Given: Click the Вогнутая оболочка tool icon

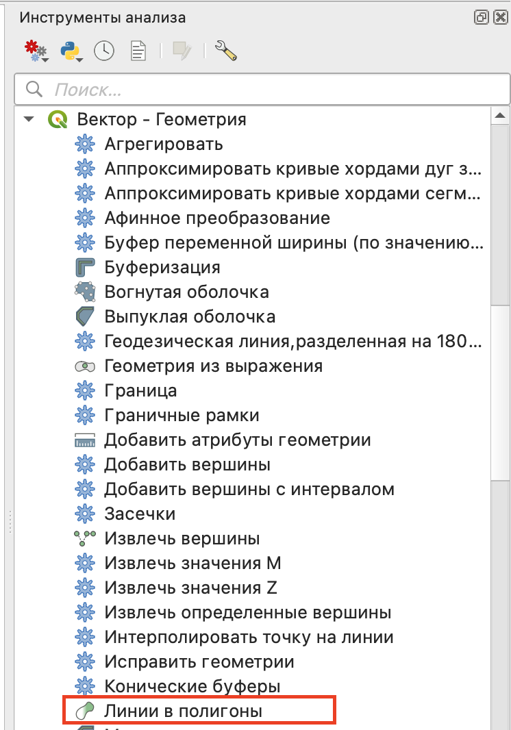Looking at the screenshot, I should [84, 292].
